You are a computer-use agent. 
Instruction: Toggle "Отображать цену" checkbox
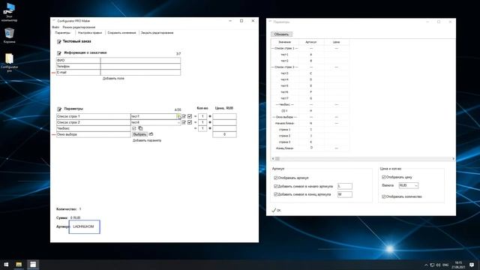383,177
